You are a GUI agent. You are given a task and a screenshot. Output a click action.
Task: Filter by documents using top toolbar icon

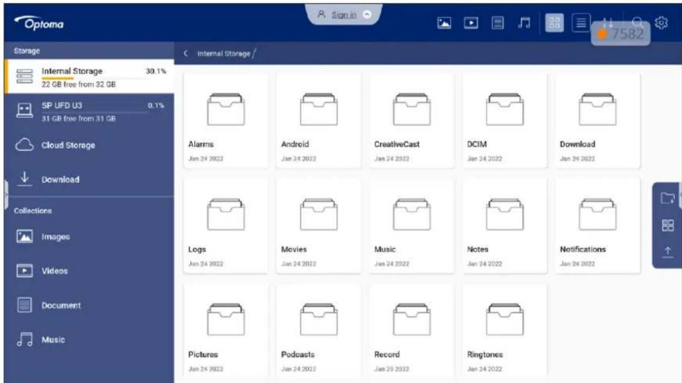498,22
